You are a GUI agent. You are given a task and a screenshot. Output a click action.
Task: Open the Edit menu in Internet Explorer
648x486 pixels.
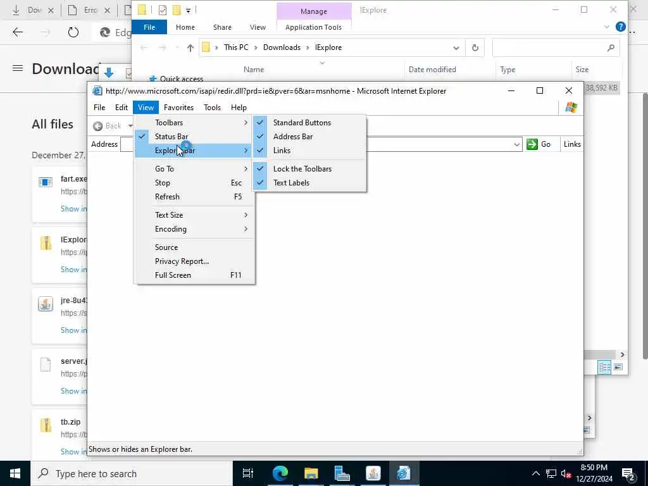click(121, 108)
